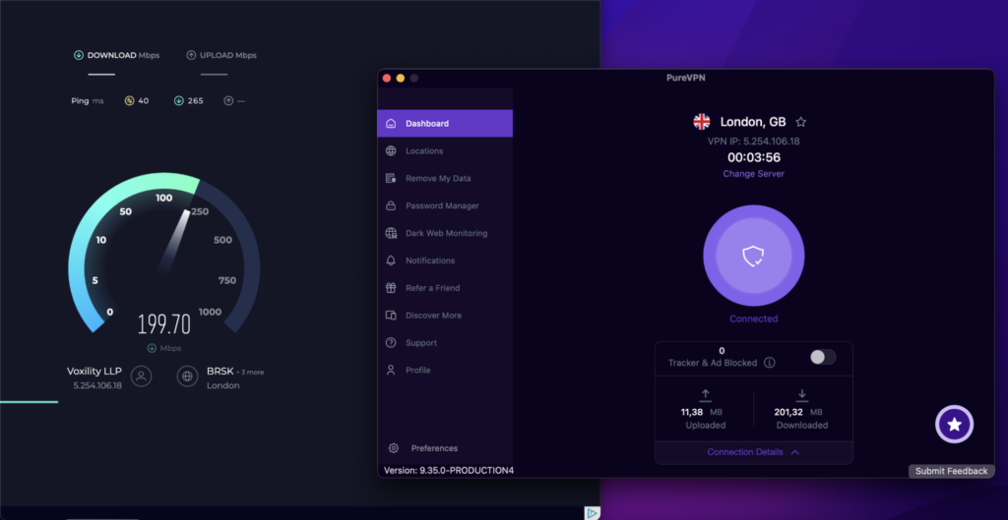
Task: Open the Locations section in PureVPN
Action: (445, 150)
